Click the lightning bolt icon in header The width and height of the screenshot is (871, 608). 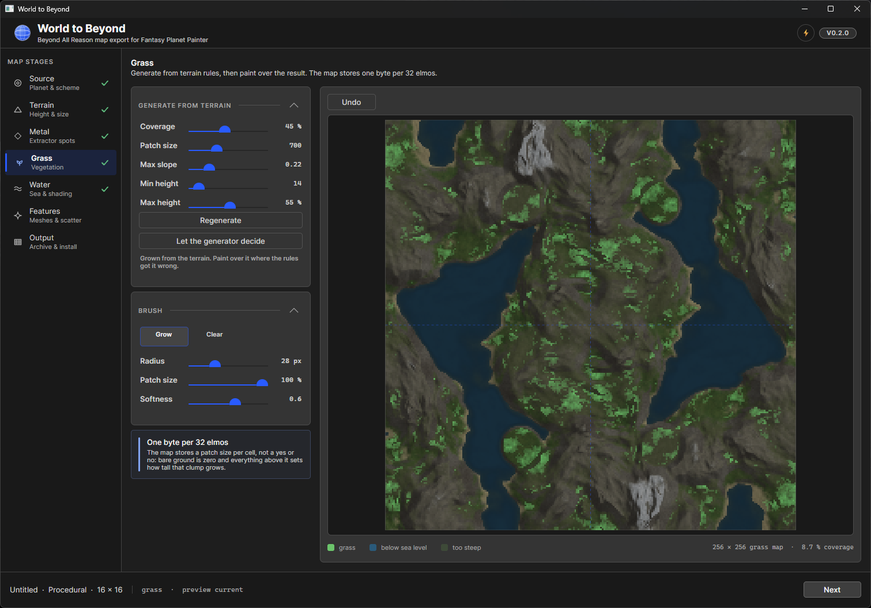point(806,33)
